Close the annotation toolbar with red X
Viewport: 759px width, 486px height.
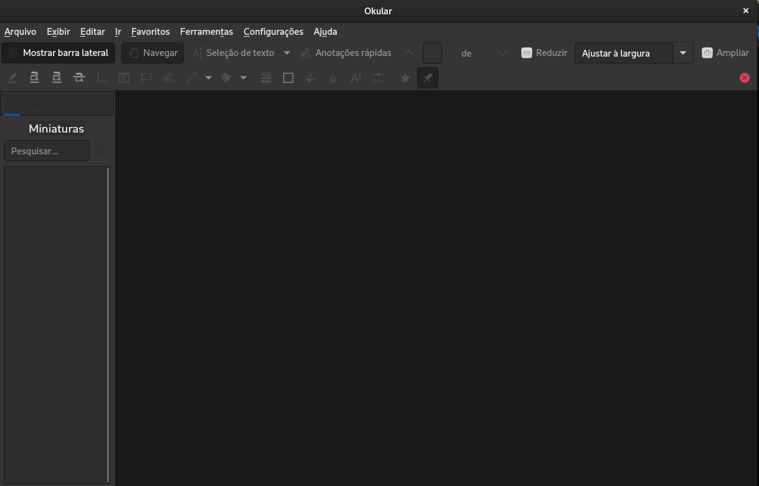point(745,78)
